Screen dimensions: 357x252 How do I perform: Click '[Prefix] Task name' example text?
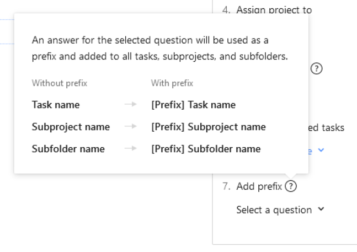[x=193, y=105]
